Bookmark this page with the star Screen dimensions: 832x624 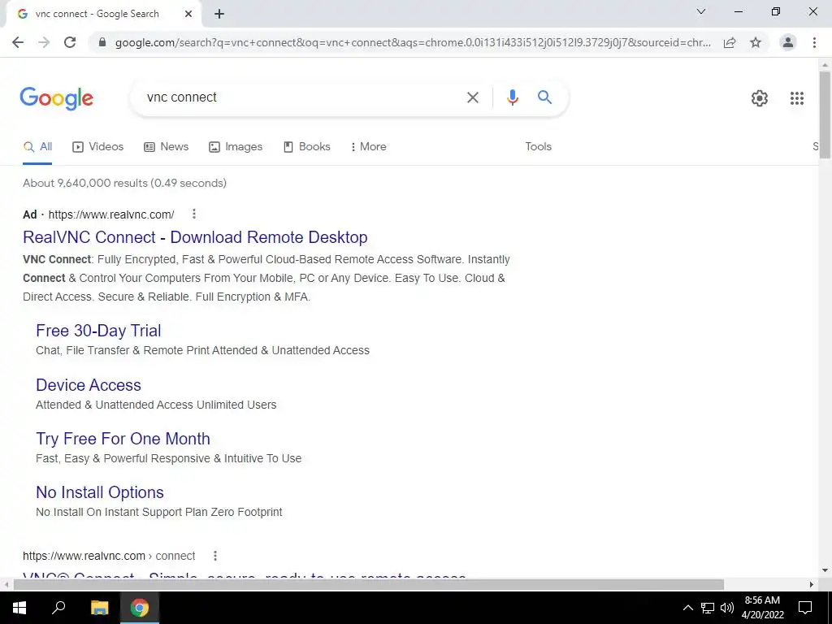pyautogui.click(x=756, y=42)
